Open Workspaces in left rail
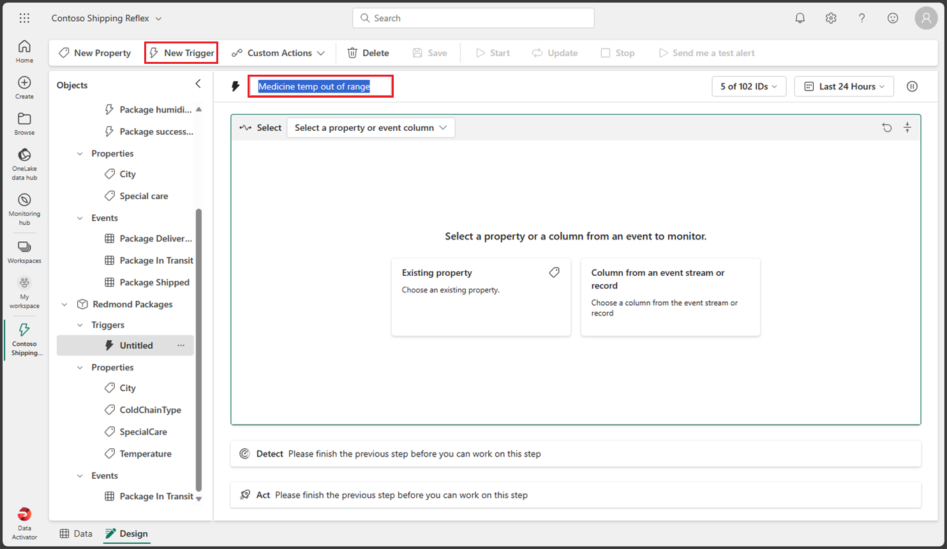The width and height of the screenshot is (947, 549). pyautogui.click(x=24, y=252)
